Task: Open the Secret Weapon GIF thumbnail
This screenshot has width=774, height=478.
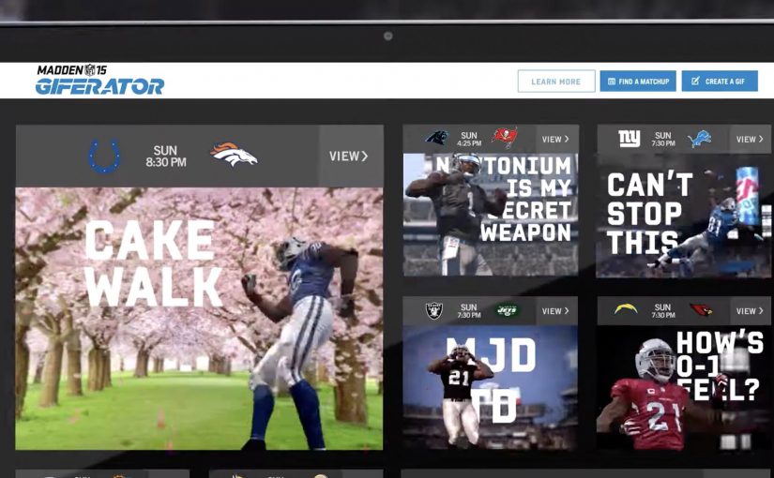Action: click(491, 215)
